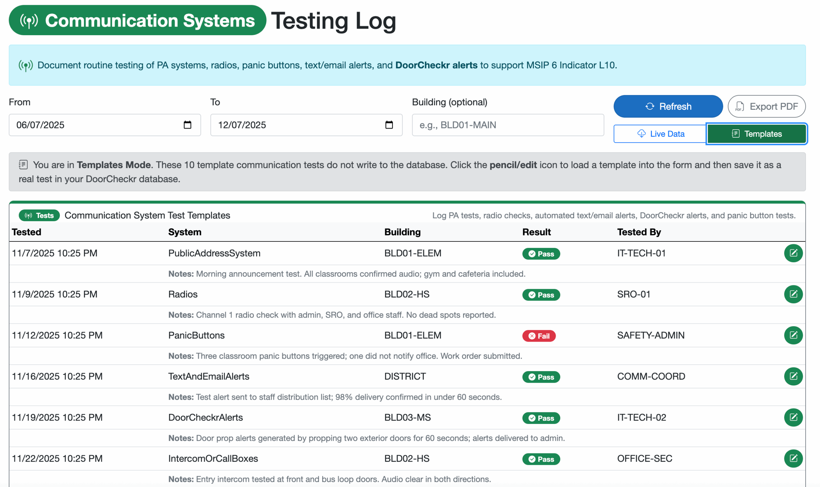The height and width of the screenshot is (487, 820).
Task: Click the Result column header
Action: [537, 232]
